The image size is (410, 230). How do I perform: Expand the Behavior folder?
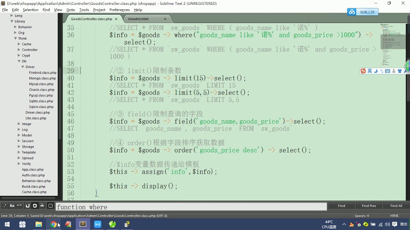coord(15,27)
